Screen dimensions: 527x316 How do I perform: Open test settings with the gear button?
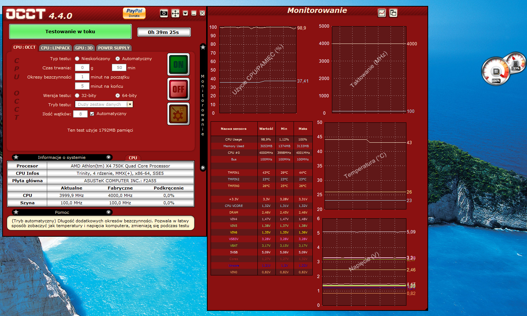click(x=178, y=114)
